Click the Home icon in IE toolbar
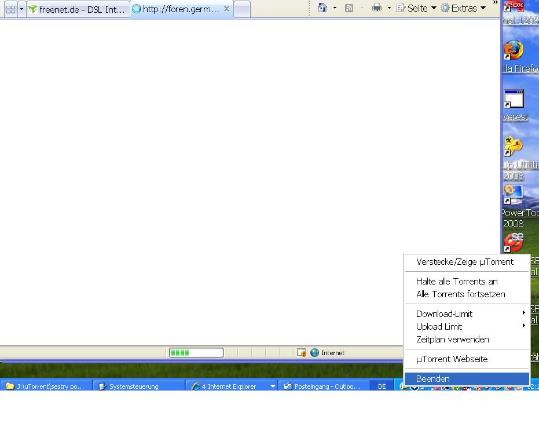 click(x=322, y=8)
